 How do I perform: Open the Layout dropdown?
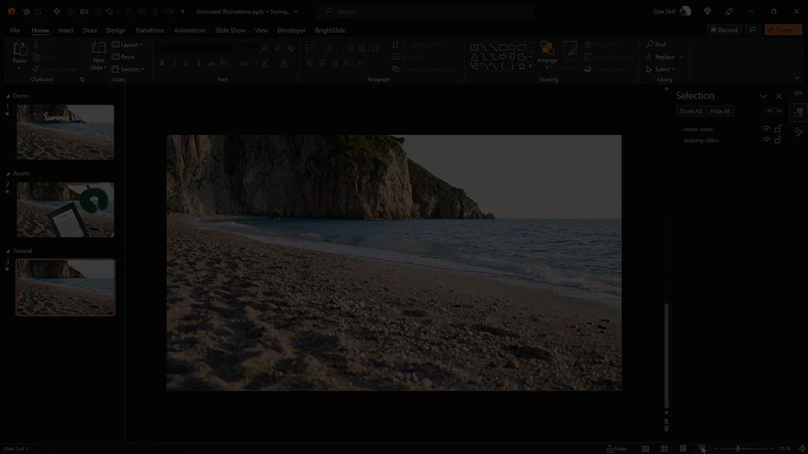tap(128, 45)
